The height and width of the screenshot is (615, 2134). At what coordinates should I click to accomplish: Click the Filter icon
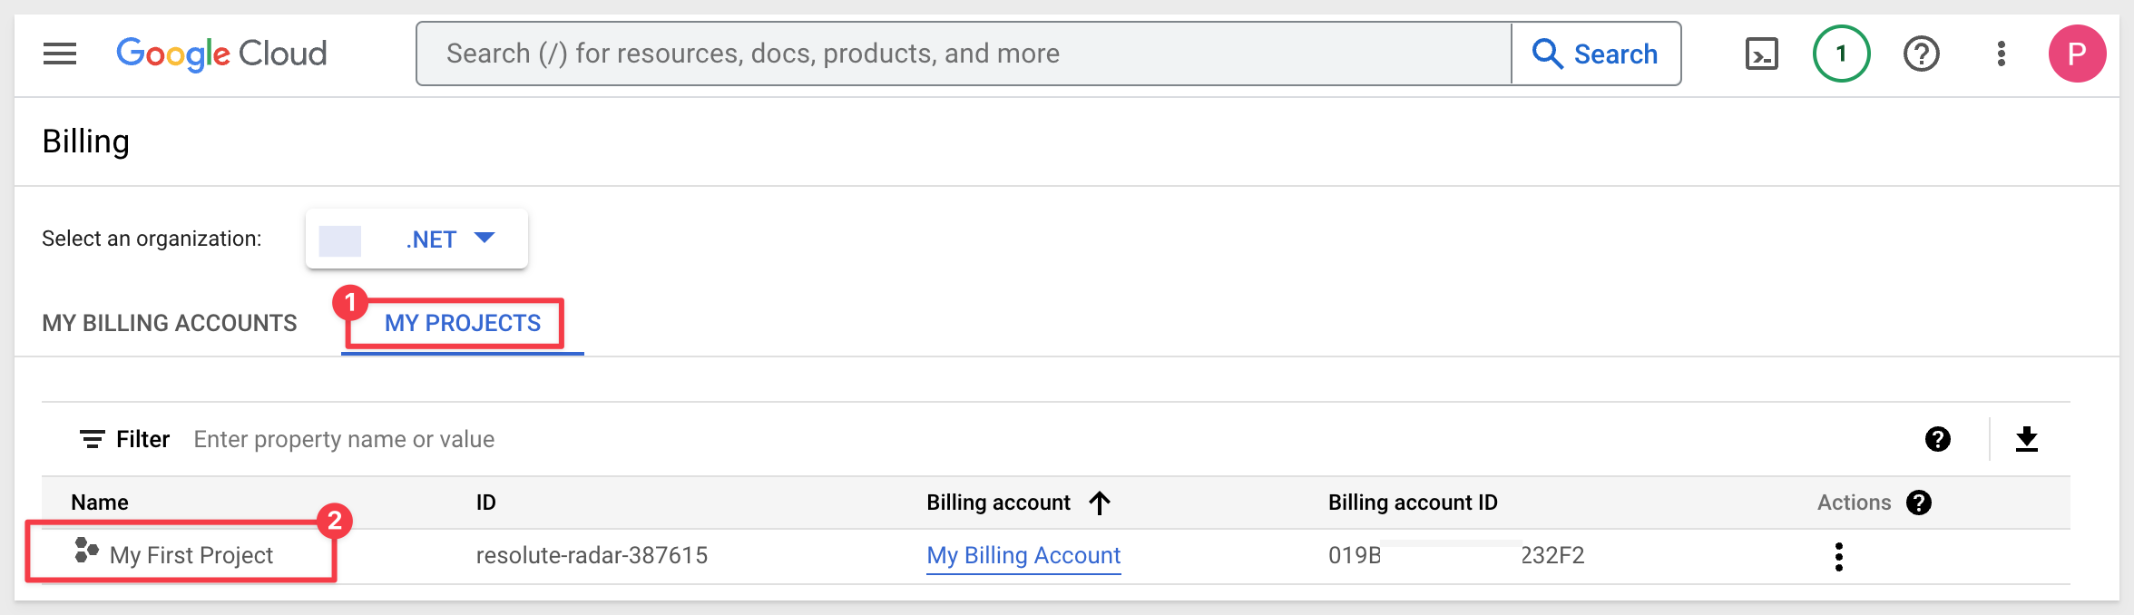pos(92,439)
